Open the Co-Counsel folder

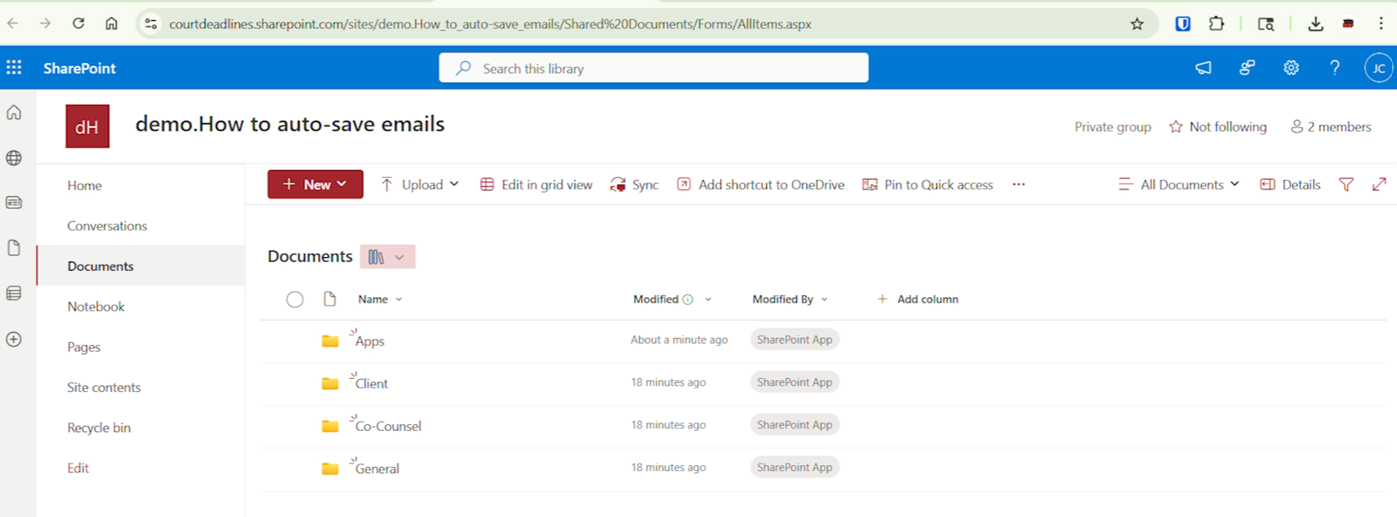pos(388,427)
